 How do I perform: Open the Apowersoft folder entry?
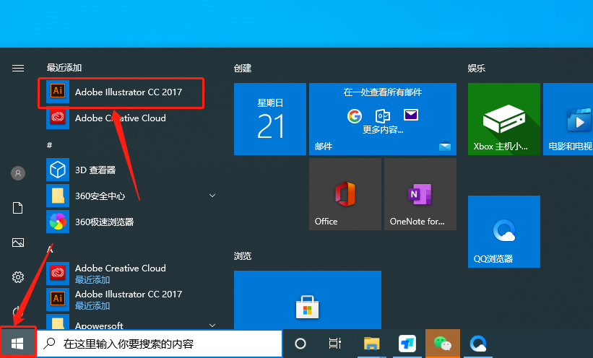(132, 322)
